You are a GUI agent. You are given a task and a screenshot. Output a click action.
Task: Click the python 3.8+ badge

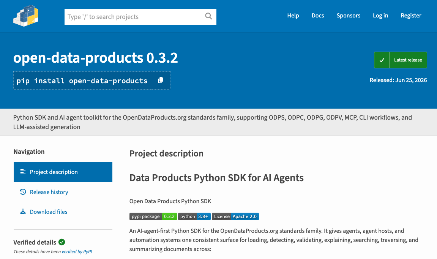194,216
